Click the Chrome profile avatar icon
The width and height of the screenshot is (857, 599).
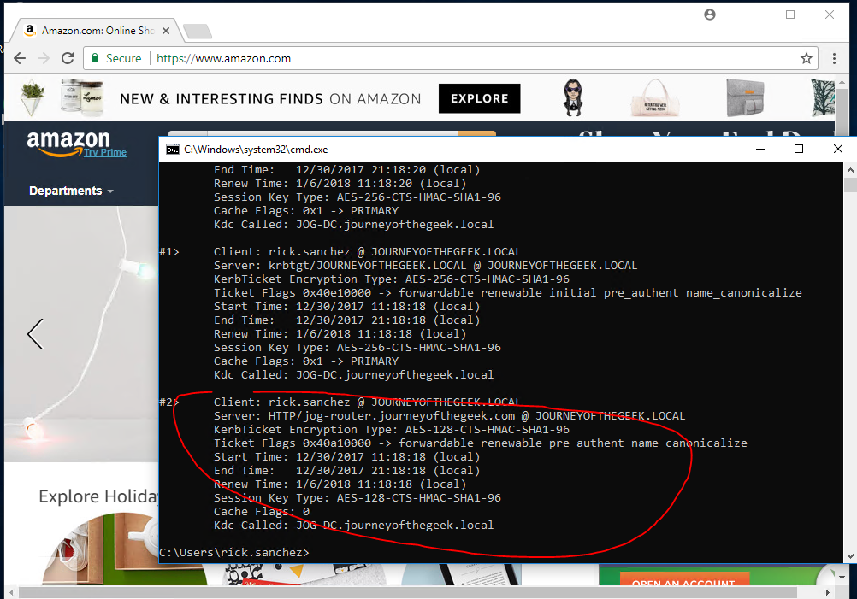tap(710, 15)
